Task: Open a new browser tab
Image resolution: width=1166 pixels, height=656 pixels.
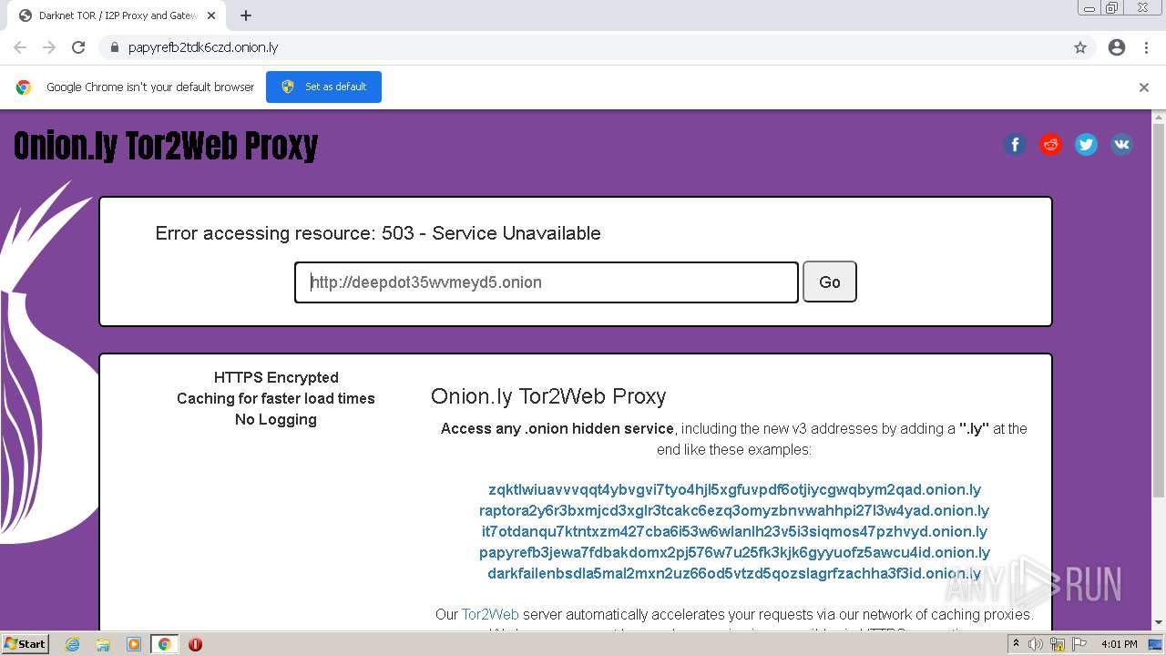Action: [246, 15]
